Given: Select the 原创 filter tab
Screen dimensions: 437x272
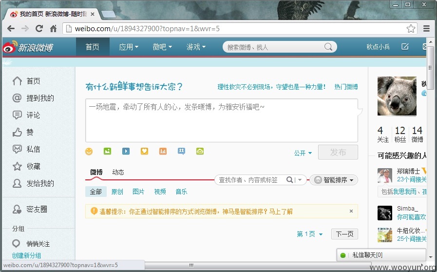Looking at the screenshot, I should [117, 192].
